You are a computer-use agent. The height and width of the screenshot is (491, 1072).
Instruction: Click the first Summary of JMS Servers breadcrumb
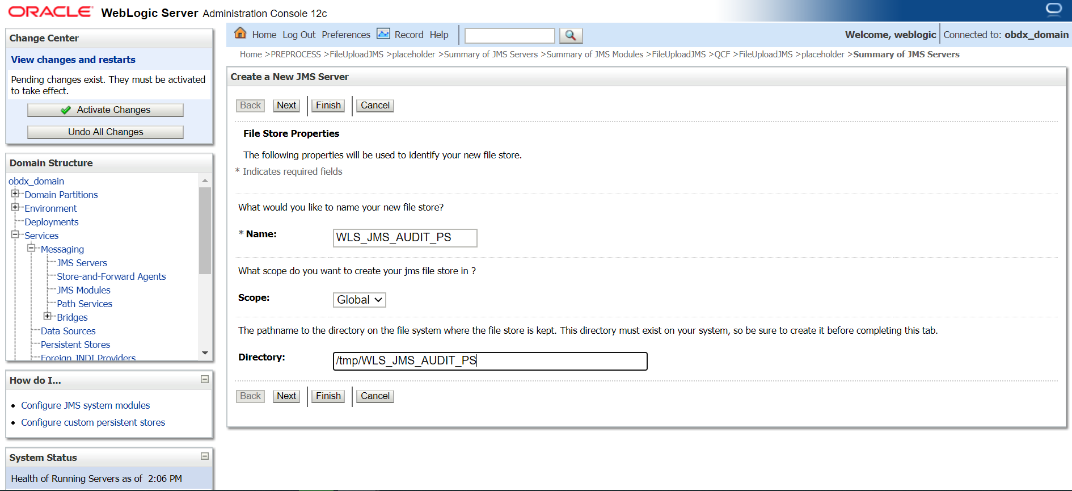(x=491, y=54)
